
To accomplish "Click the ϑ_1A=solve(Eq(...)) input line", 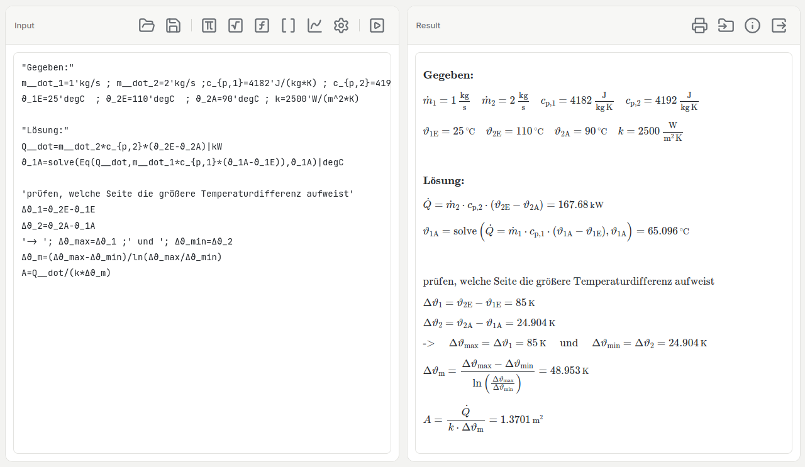I will [182, 162].
